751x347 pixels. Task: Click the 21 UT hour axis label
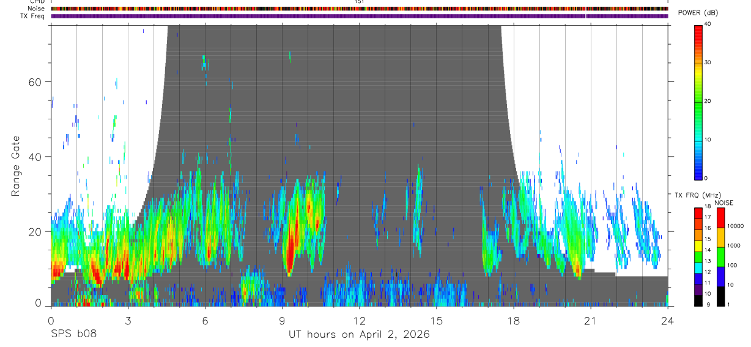point(590,321)
